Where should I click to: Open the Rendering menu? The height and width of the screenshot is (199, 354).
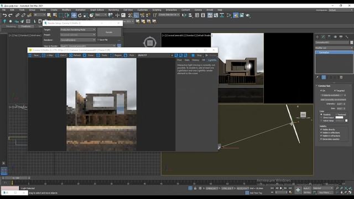113,10
